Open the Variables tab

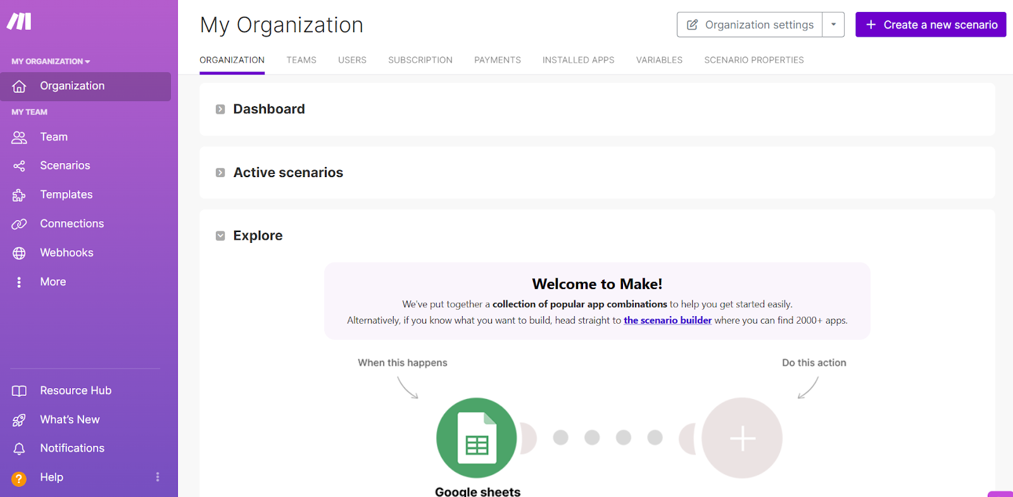tap(659, 60)
